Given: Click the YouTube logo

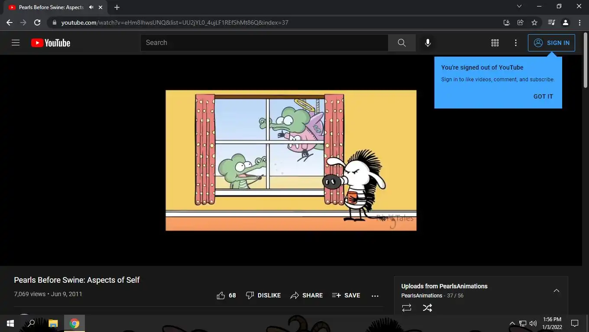Looking at the screenshot, I should [51, 43].
